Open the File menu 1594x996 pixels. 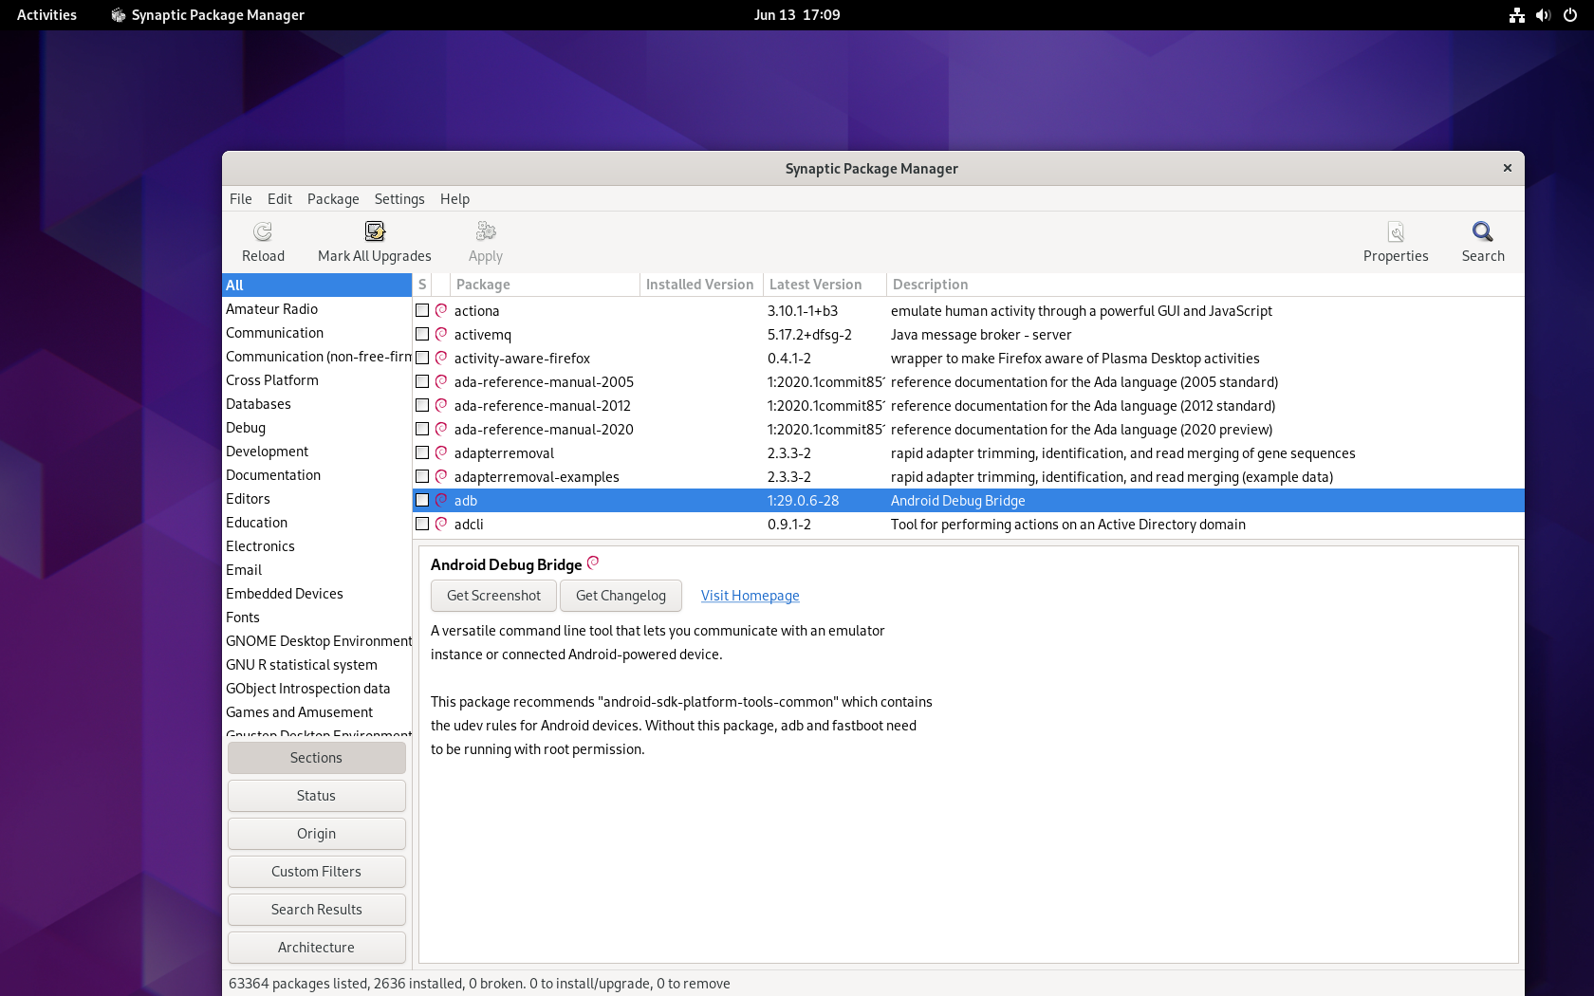tap(241, 199)
